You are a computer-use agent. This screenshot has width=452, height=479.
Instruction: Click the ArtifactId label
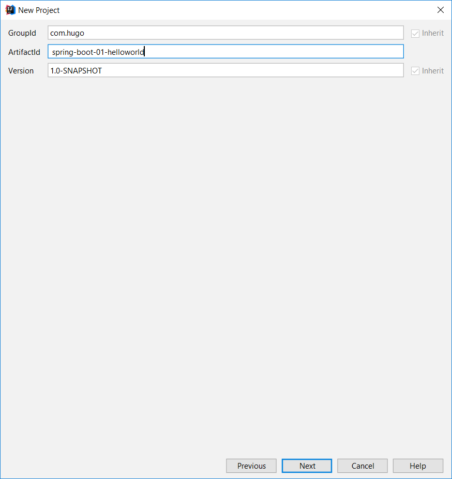tap(24, 52)
